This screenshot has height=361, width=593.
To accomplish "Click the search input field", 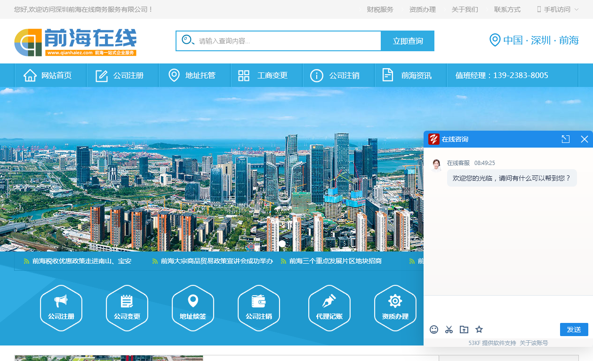I will pyautogui.click(x=287, y=41).
